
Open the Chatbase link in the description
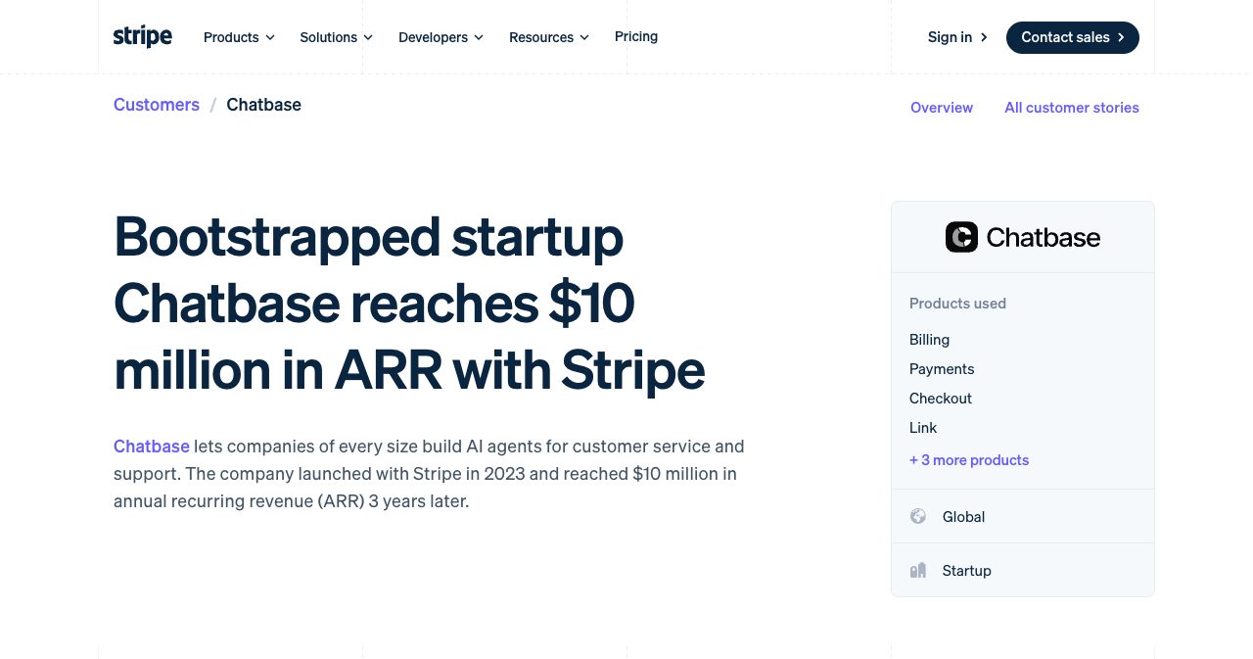tap(152, 447)
